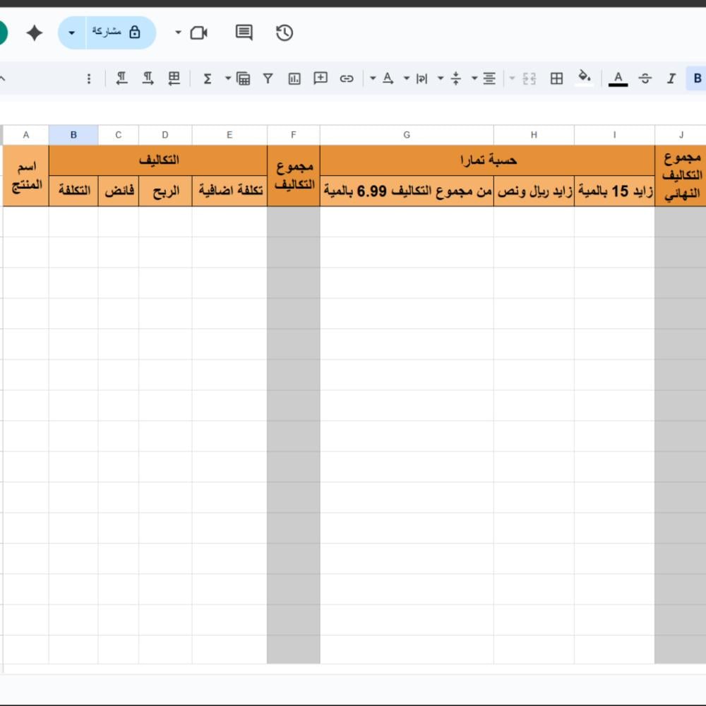The width and height of the screenshot is (706, 706).
Task: Open the video call dropdown
Action: pos(178,32)
